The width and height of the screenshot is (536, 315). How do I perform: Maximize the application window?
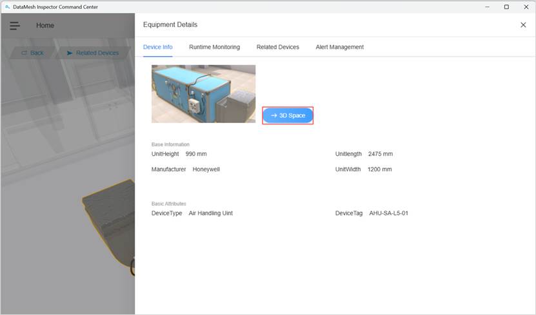coord(506,6)
